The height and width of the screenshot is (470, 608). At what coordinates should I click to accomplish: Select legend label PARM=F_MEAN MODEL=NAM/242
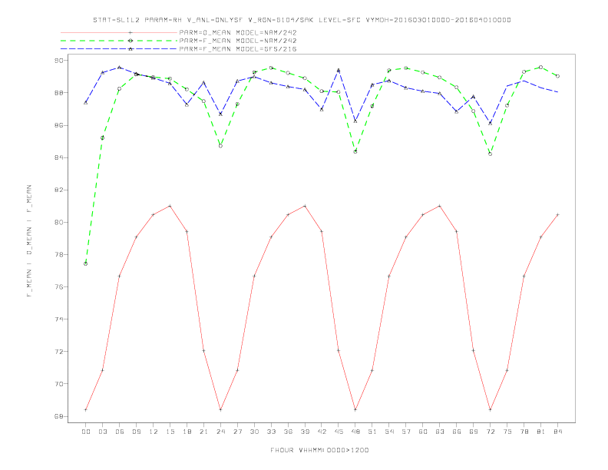pos(238,41)
